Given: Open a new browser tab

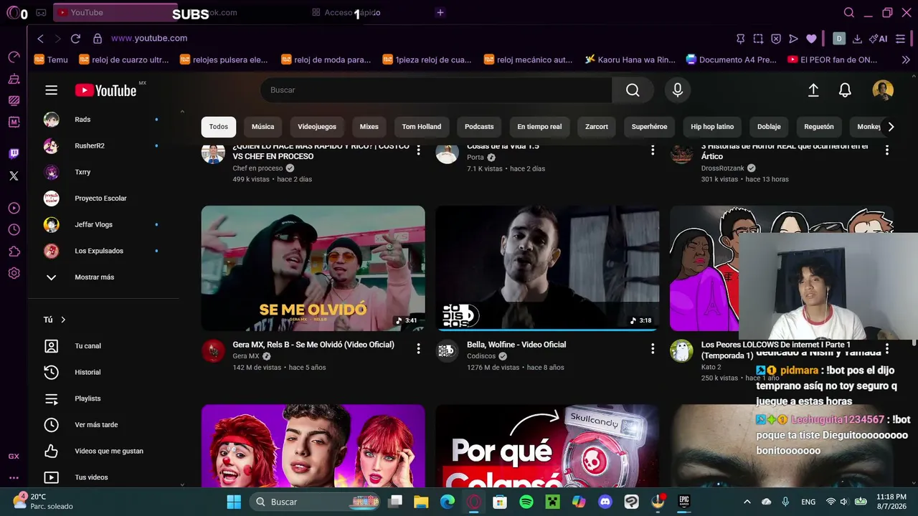Looking at the screenshot, I should click(440, 13).
